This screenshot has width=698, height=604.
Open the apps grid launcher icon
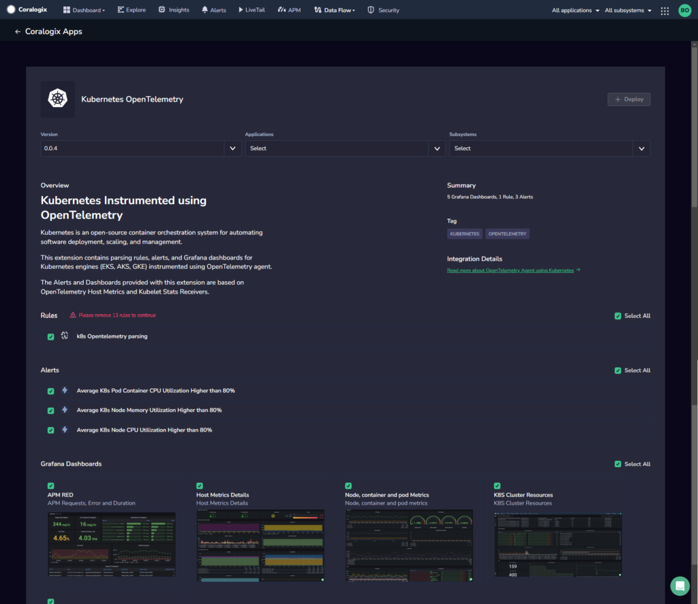(665, 11)
